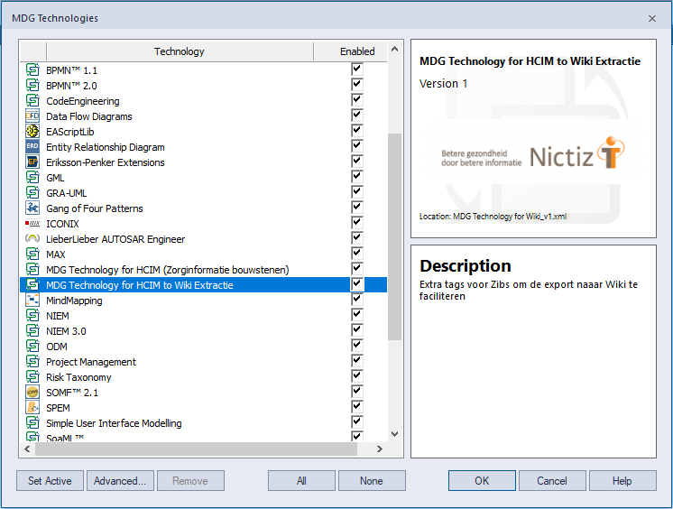Viewport: 673px width, 509px height.
Task: Toggle the GML Enabled checkbox
Action: pos(357,177)
